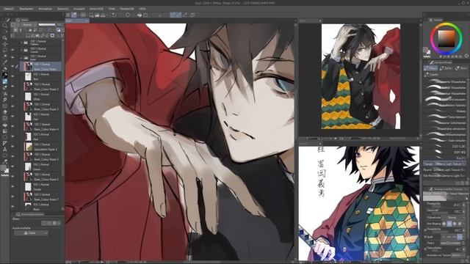The height and width of the screenshot is (264, 470).
Task: Select the strongest Anti-Aliasing option
Action: [460, 224]
